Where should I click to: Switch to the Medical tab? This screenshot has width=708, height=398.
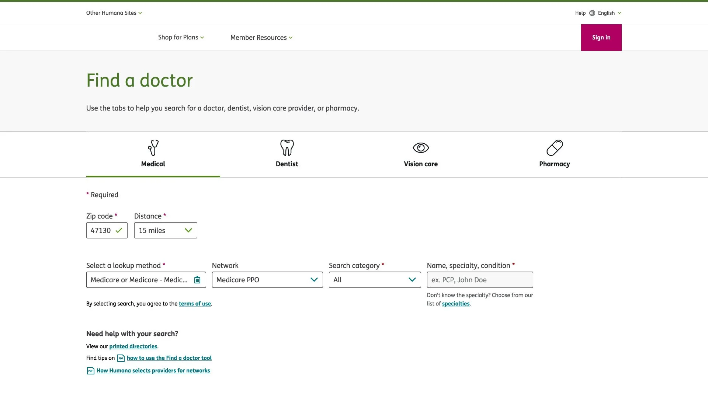pyautogui.click(x=153, y=154)
